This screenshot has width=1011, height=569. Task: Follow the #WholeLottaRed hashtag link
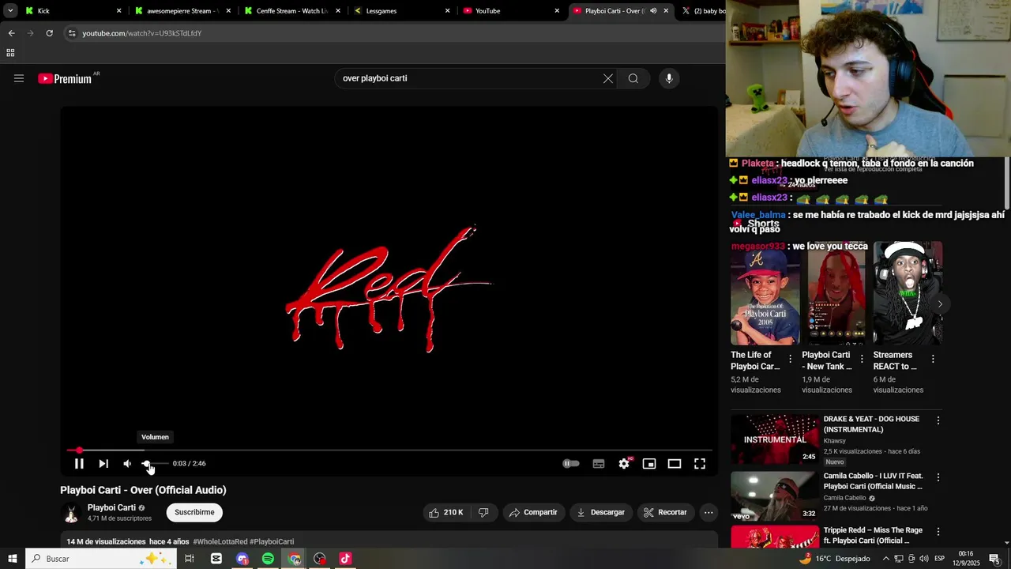pyautogui.click(x=220, y=541)
